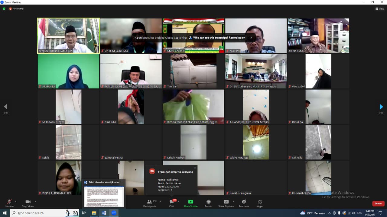Stop Video camera in toolbar
The height and width of the screenshot is (217, 387).
tap(28, 202)
